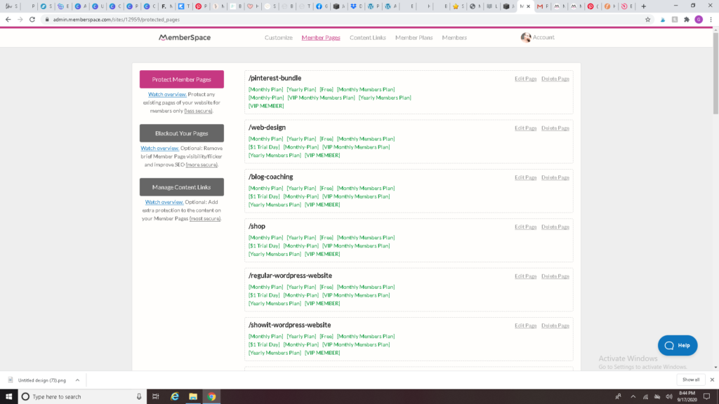Show hidden tray icons chevron
Screen dimensions: 719x404
tap(633, 397)
